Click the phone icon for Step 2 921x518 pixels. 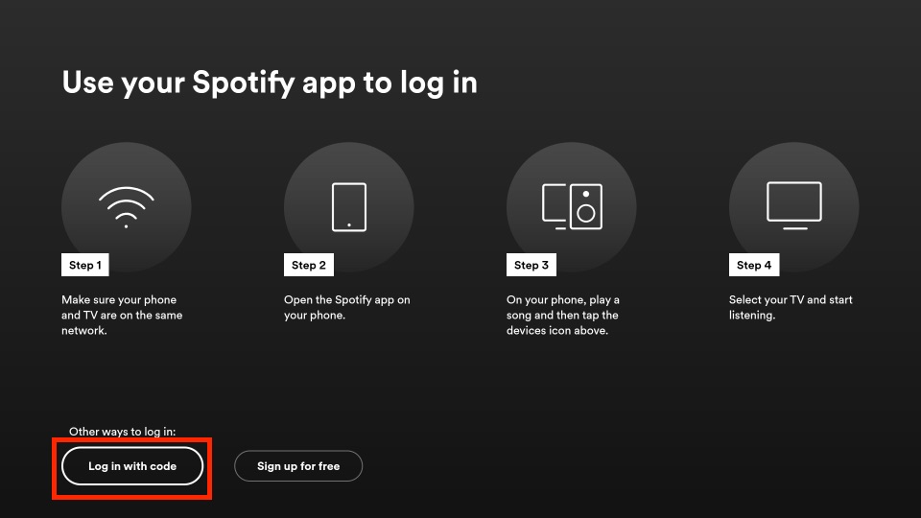pos(349,207)
